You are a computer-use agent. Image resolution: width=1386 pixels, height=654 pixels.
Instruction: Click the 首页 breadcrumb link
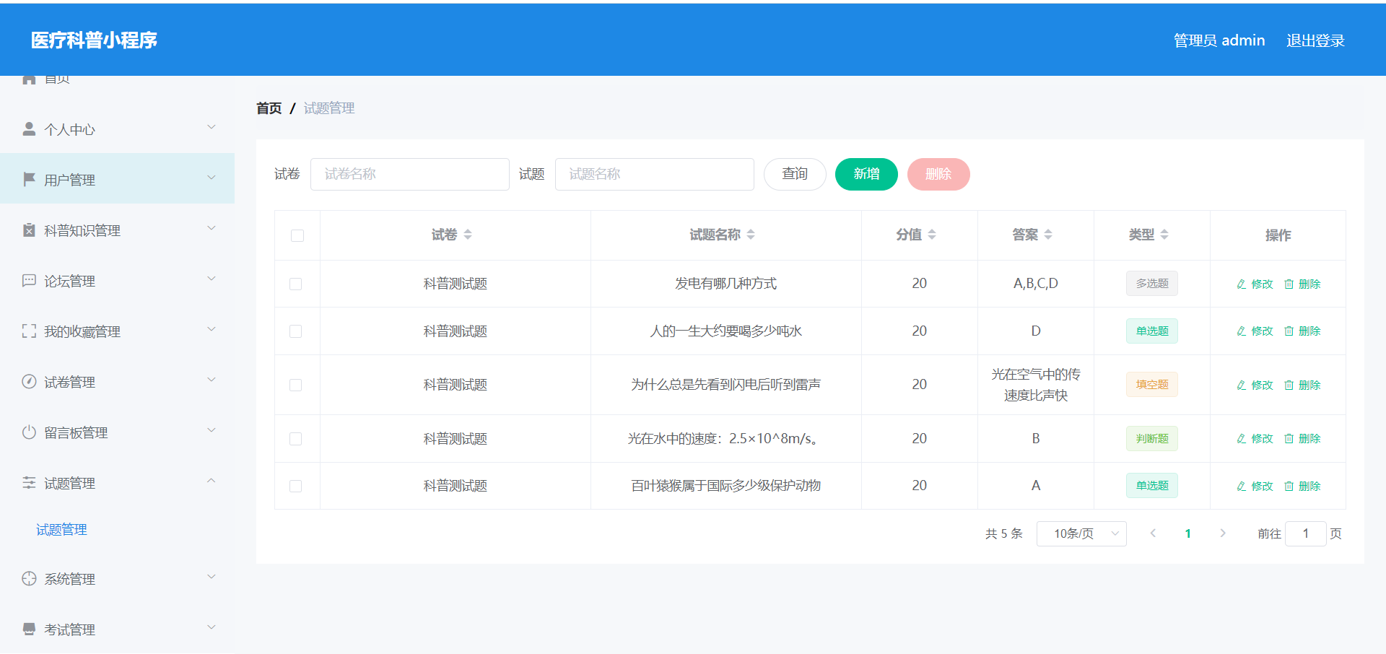coord(269,108)
